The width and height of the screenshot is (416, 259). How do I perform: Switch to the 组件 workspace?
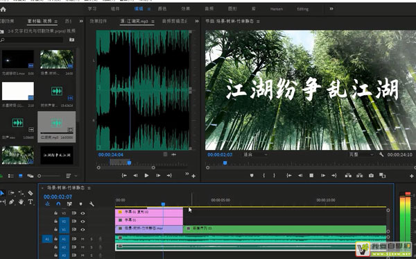[x=115, y=9]
